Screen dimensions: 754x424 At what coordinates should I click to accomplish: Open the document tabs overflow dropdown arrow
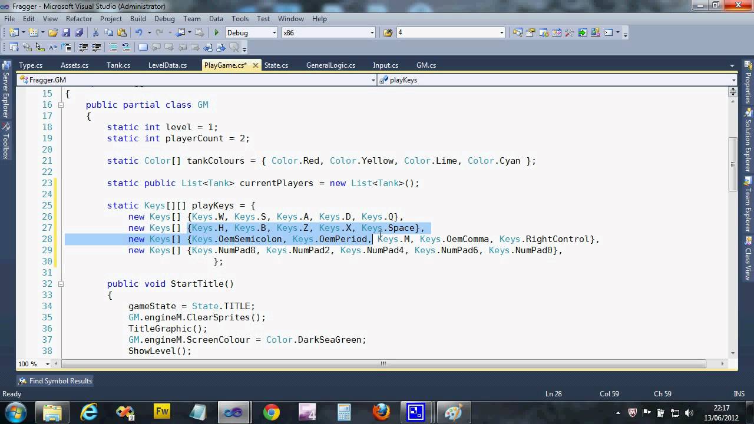732,65
